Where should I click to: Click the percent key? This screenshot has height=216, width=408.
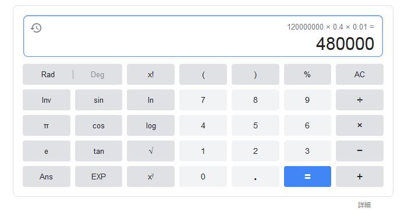307,74
